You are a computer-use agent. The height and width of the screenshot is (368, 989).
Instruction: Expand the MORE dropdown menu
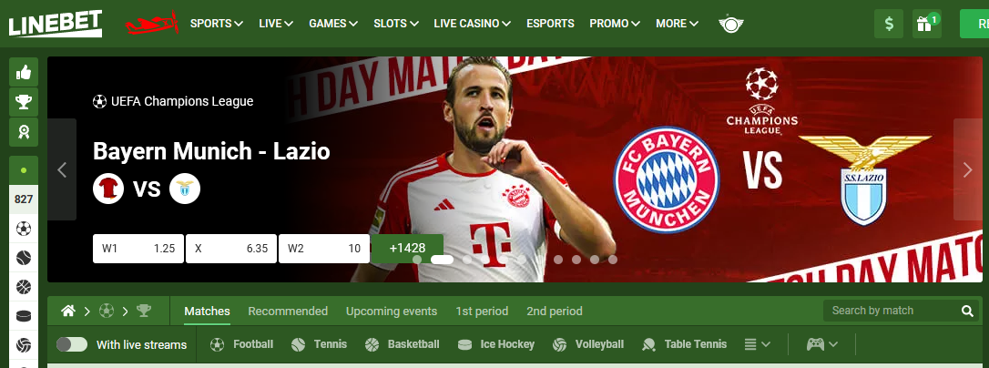[x=677, y=24]
